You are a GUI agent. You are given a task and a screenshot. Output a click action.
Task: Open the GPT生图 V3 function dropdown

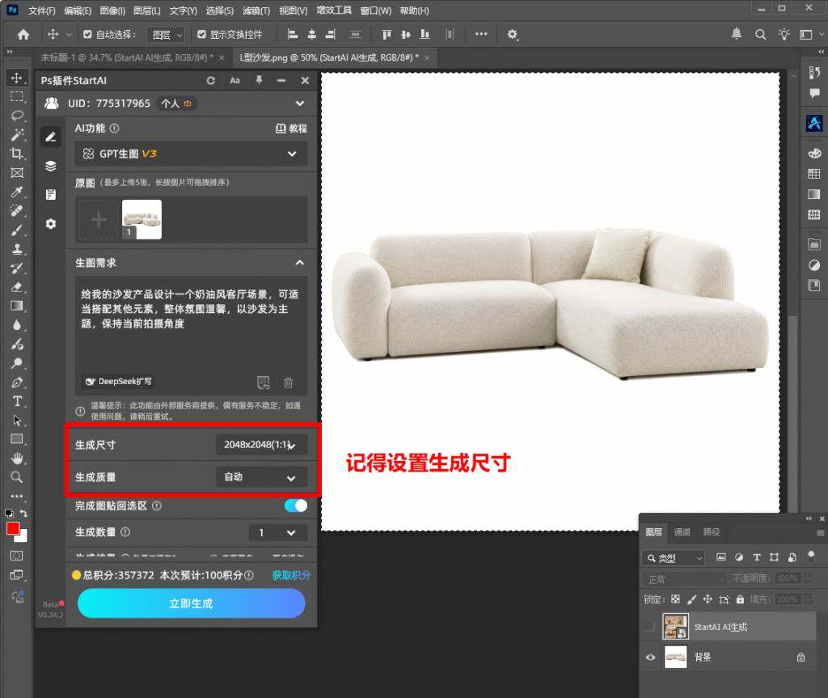(x=191, y=154)
